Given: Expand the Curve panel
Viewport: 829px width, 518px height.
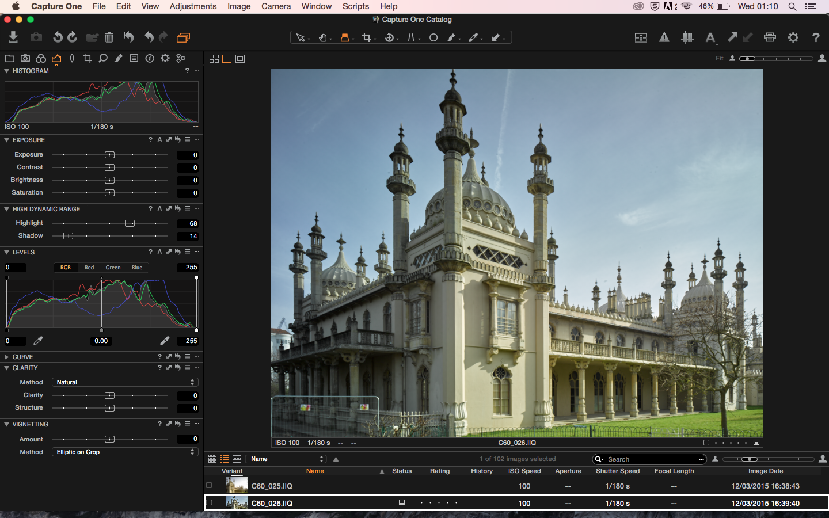Looking at the screenshot, I should pos(6,357).
